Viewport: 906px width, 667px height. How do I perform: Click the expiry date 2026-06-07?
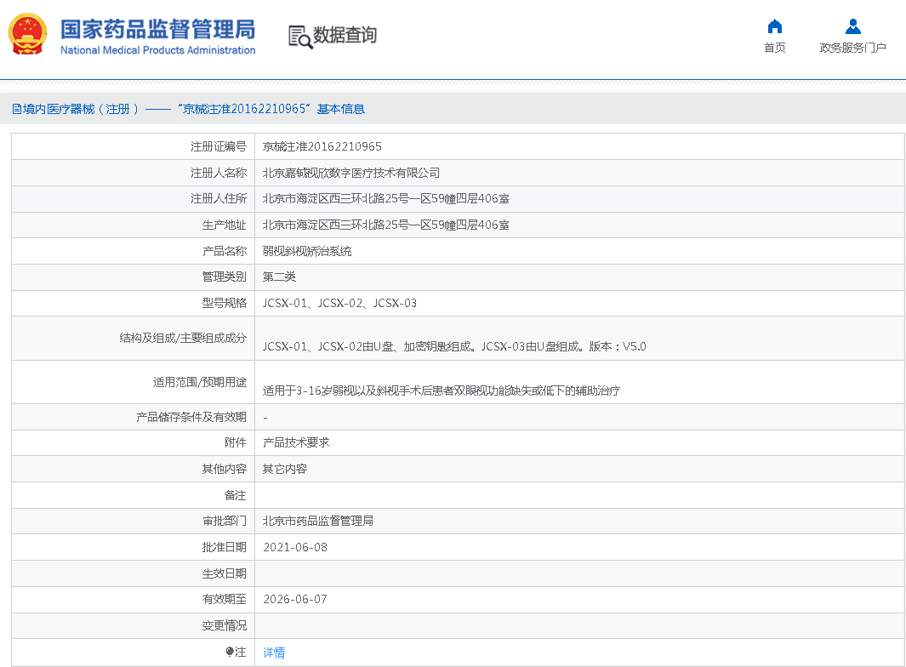coord(294,599)
